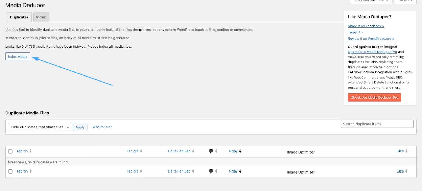The width and height of the screenshot is (422, 191).
Task: Click Check out Media Deduper Pro button
Action: (x=374, y=98)
